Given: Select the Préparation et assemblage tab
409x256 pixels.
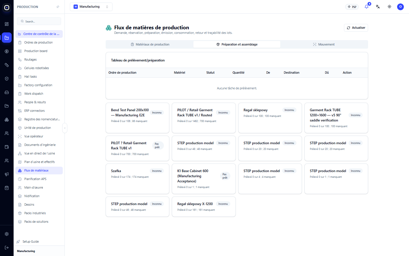Looking at the screenshot, I should coord(237,44).
